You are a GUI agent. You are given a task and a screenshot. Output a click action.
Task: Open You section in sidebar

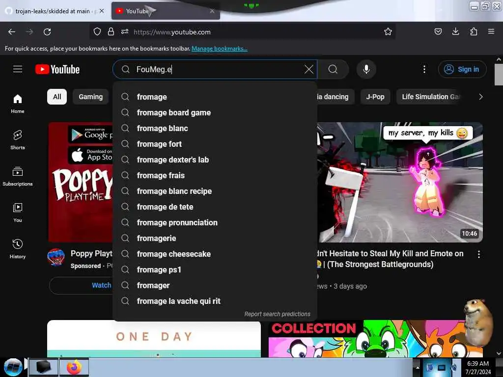[18, 213]
